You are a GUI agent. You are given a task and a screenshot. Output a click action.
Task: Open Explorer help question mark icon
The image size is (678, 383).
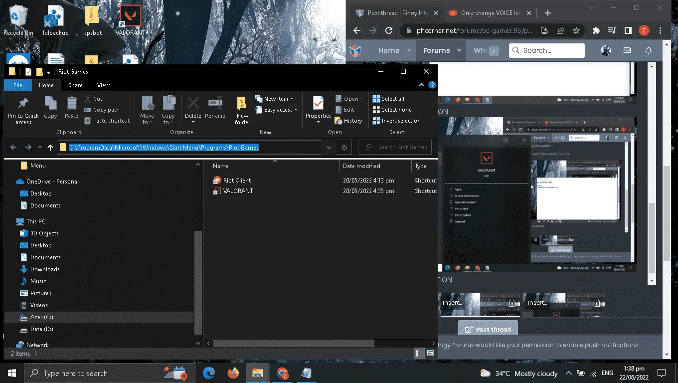[x=432, y=85]
